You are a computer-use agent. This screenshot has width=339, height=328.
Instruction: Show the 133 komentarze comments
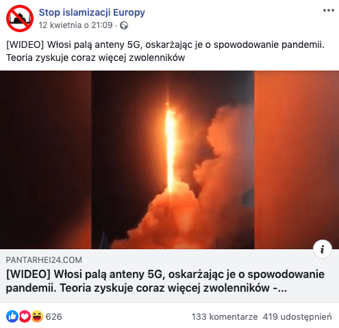click(225, 317)
